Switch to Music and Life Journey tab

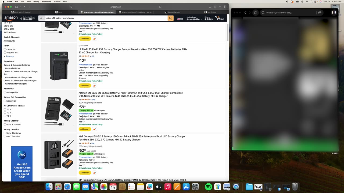point(21,12)
